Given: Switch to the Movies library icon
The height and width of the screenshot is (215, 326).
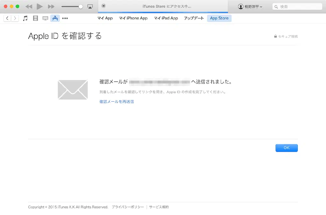Looking at the screenshot, I should [35, 18].
